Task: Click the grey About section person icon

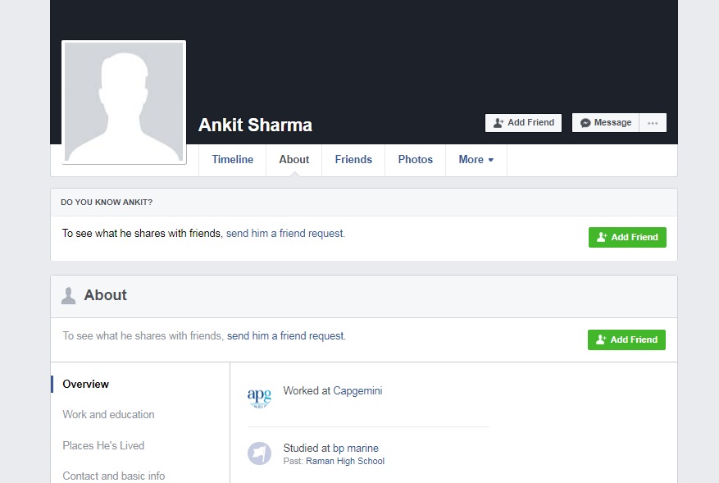Action: [x=69, y=296]
